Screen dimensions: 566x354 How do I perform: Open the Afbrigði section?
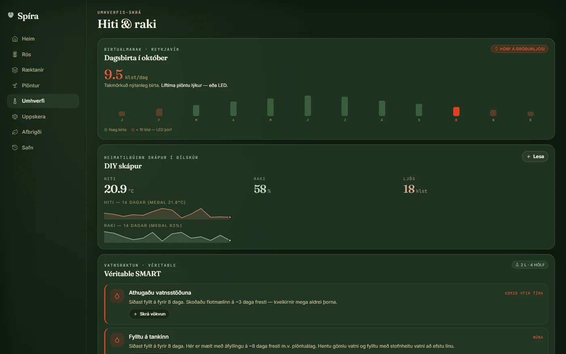point(43,132)
